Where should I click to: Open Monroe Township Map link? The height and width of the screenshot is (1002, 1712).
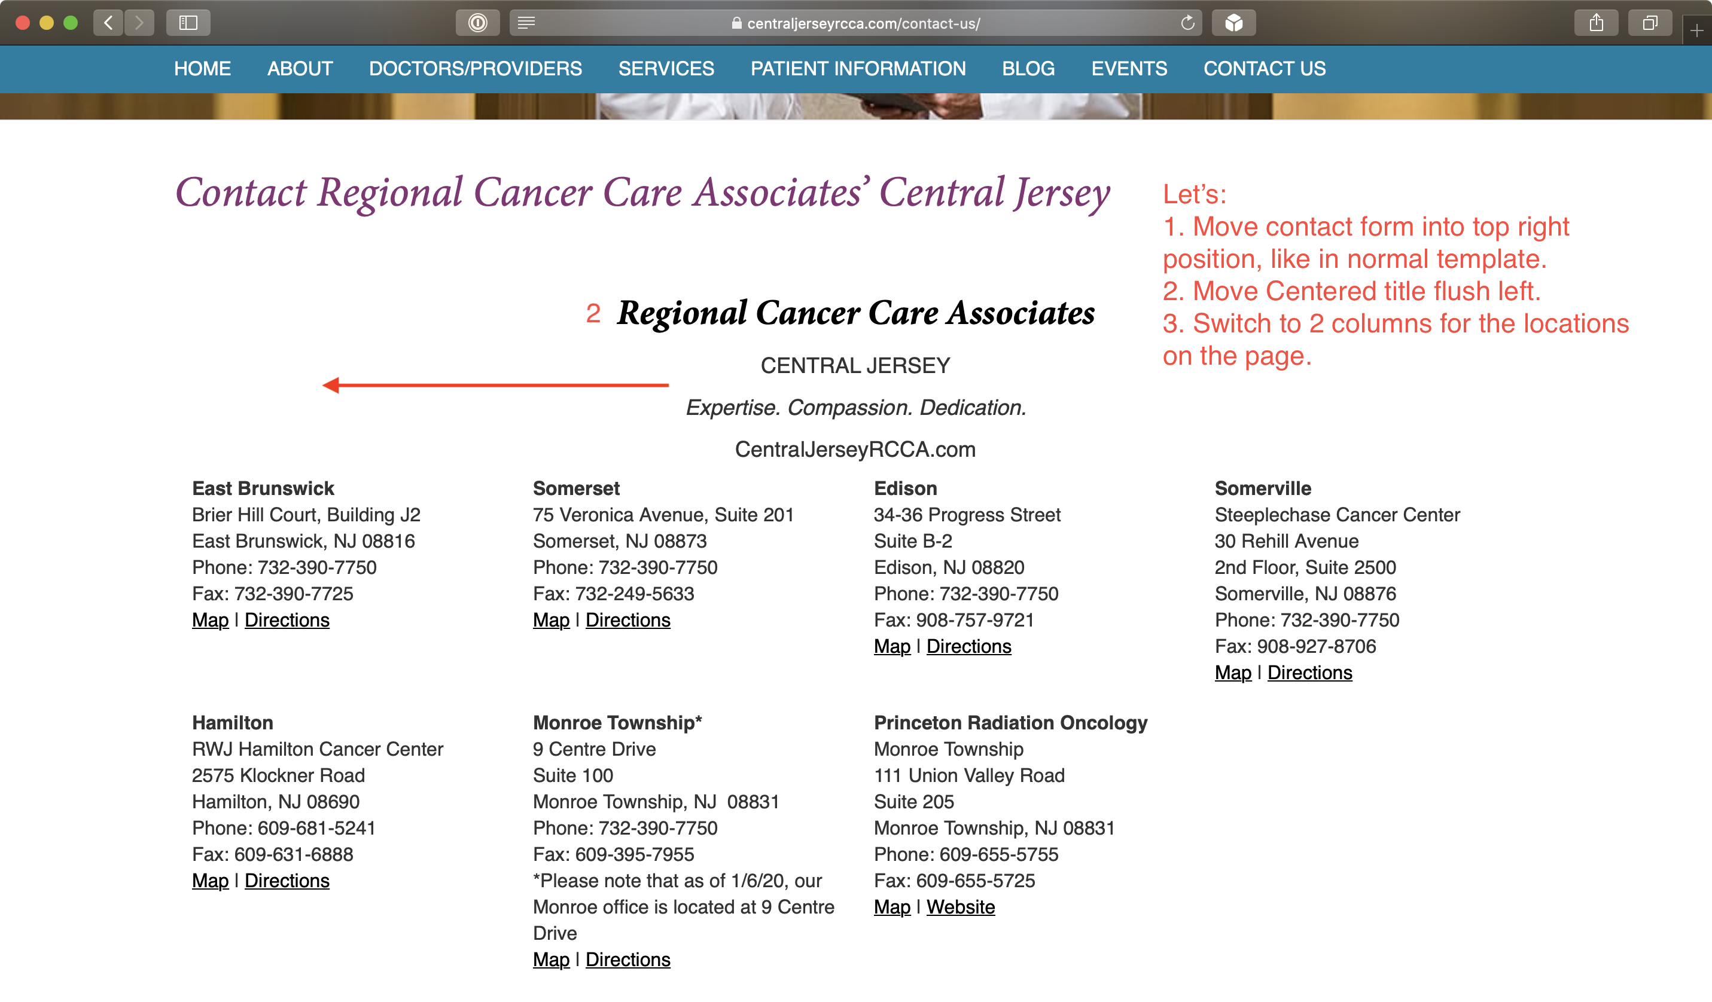point(551,959)
